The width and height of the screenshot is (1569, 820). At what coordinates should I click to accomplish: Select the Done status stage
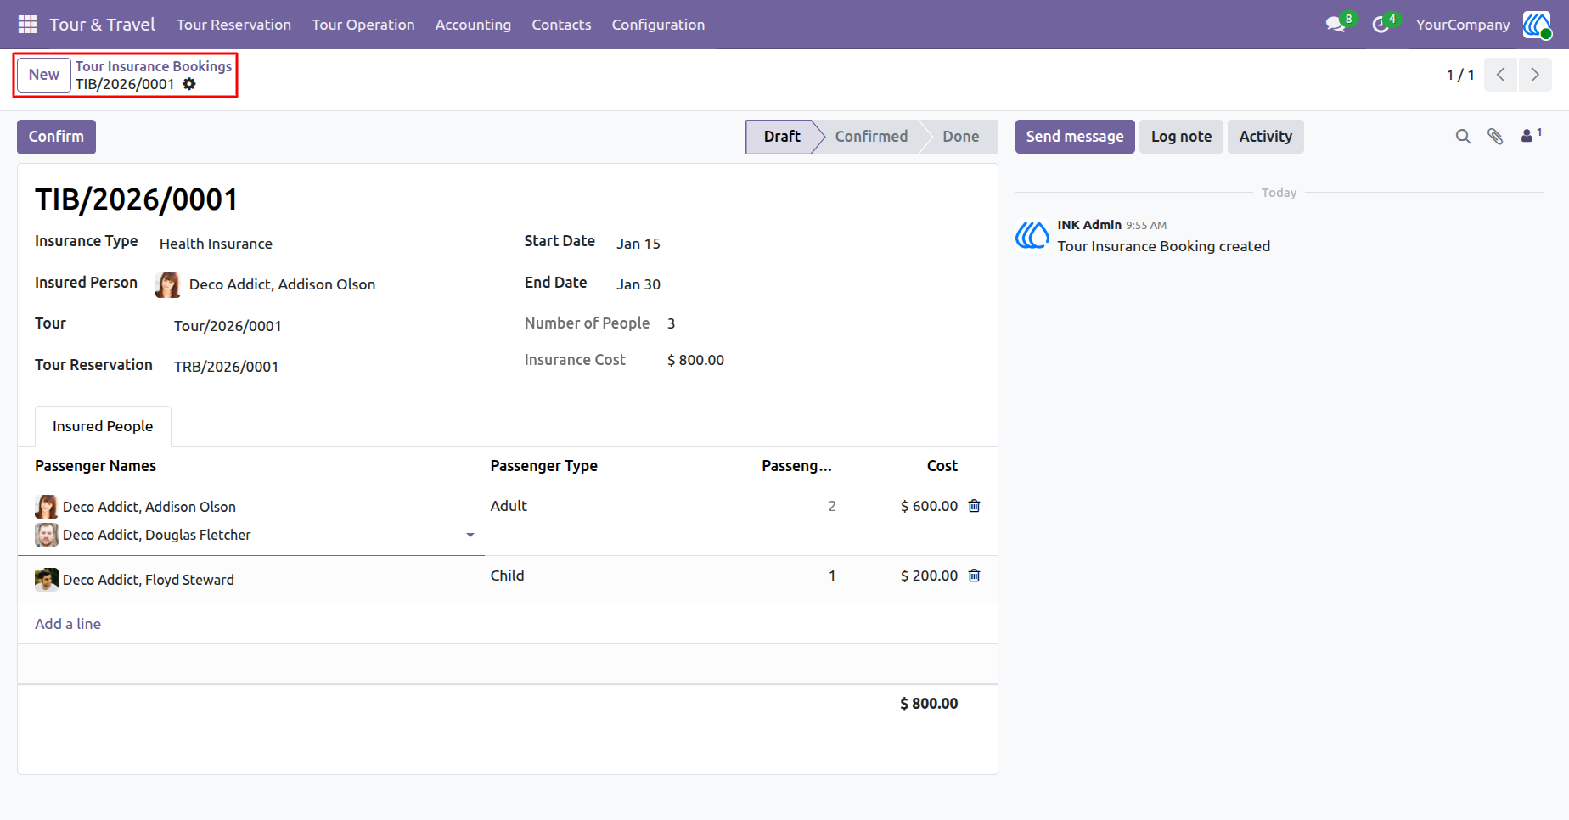pos(961,137)
